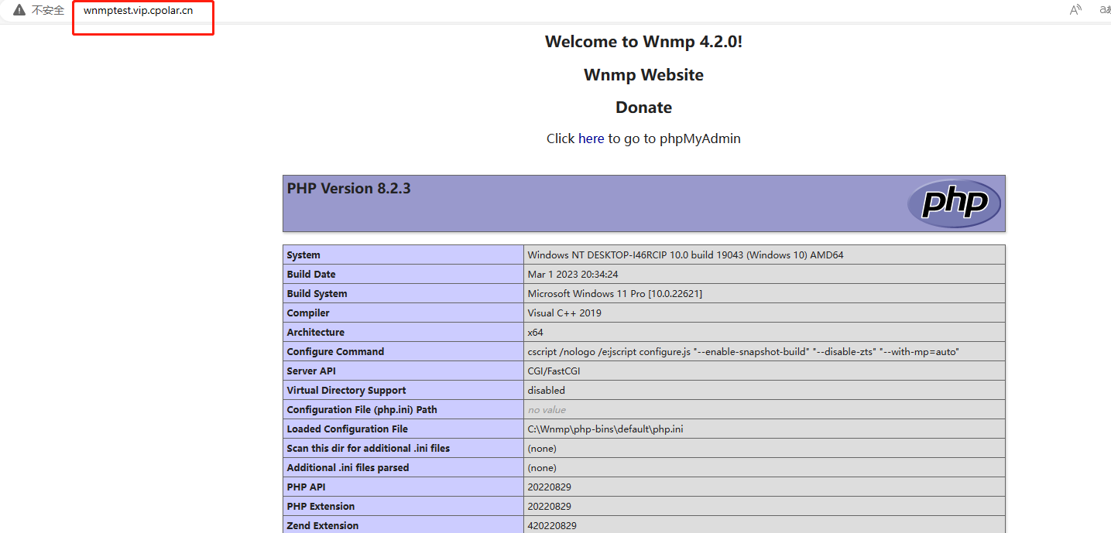Click the 'no value' cell
Viewport: 1111px width, 533px height.
547,410
